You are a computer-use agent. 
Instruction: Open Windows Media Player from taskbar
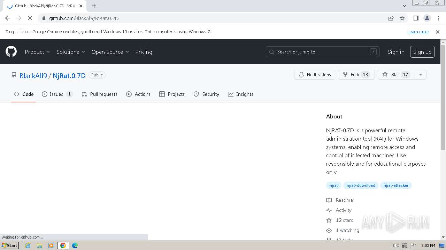(51, 245)
